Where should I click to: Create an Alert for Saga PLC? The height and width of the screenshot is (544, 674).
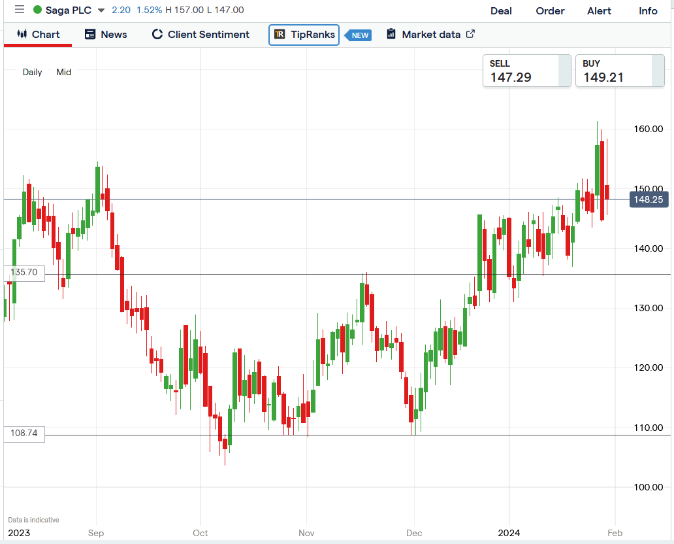(599, 11)
